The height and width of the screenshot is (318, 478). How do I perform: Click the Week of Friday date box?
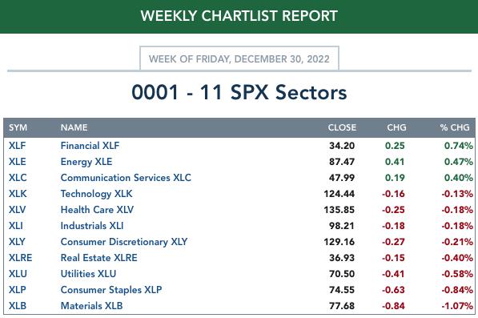pyautogui.click(x=239, y=58)
